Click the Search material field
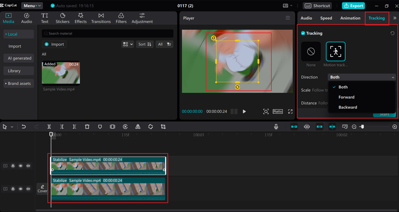This screenshot has height=212, width=399. point(108,33)
